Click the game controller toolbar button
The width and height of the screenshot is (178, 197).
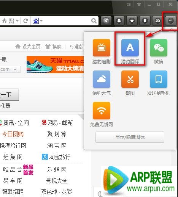click(158, 21)
